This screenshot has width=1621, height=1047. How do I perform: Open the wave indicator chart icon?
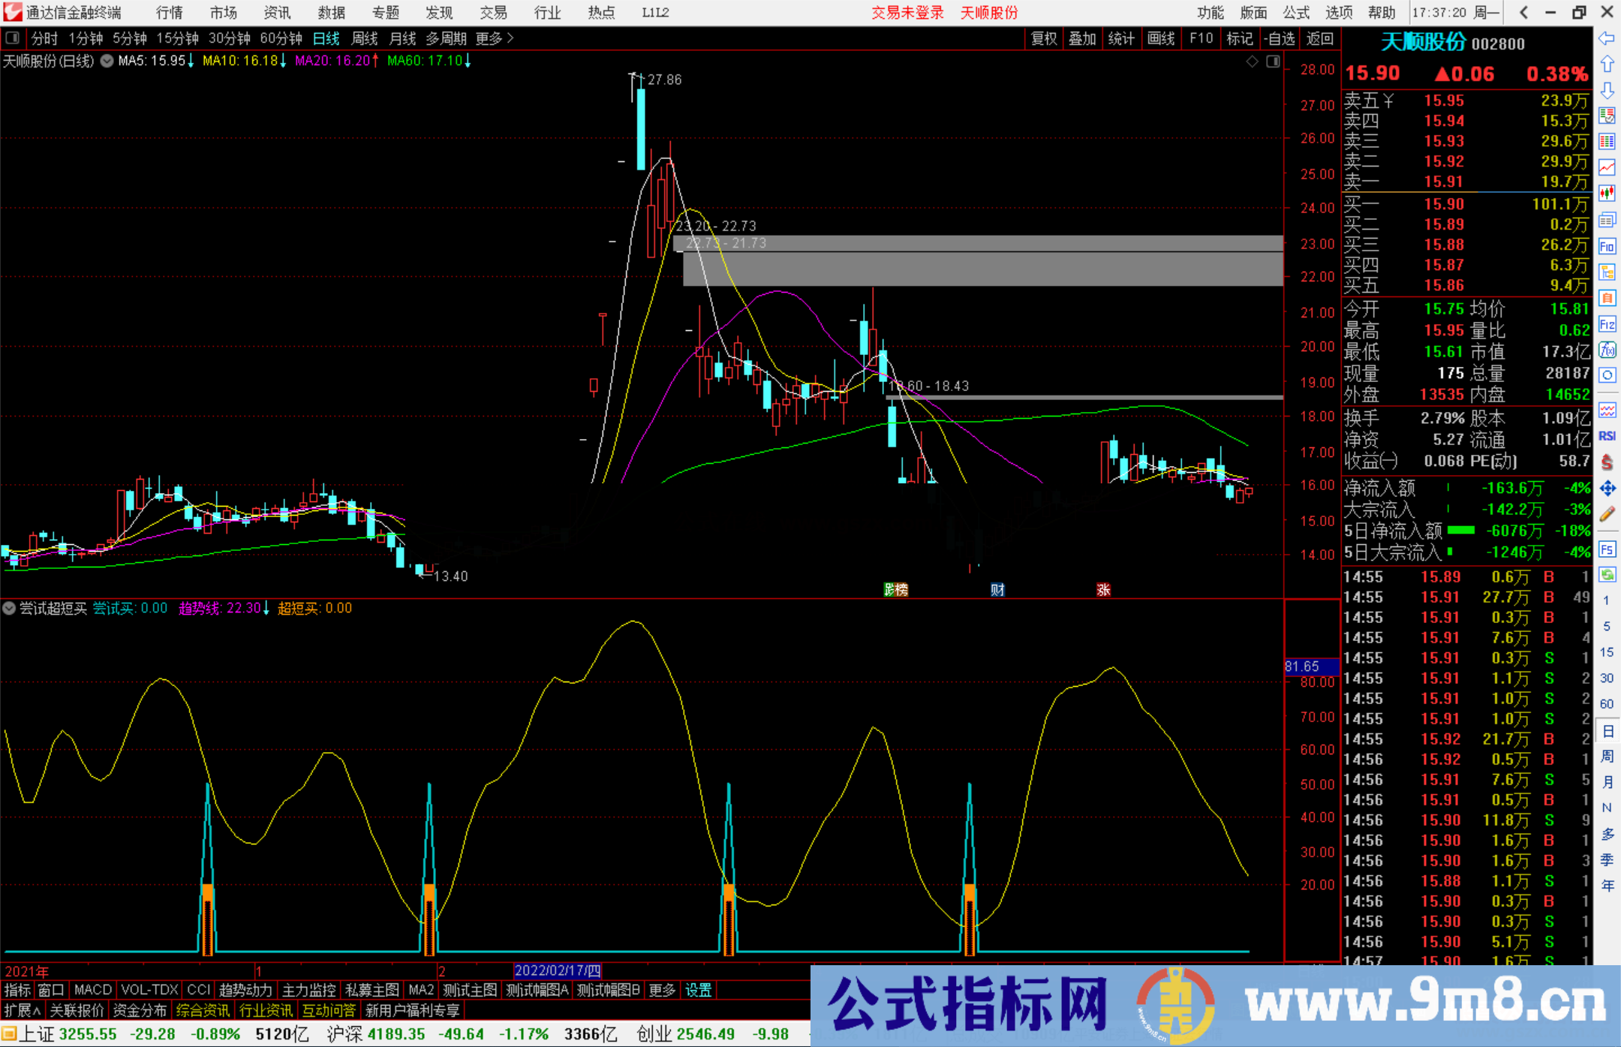(1607, 410)
